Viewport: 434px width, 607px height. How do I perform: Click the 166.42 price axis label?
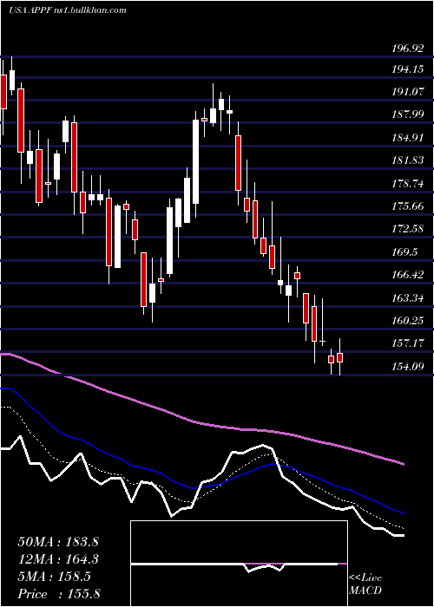point(407,275)
